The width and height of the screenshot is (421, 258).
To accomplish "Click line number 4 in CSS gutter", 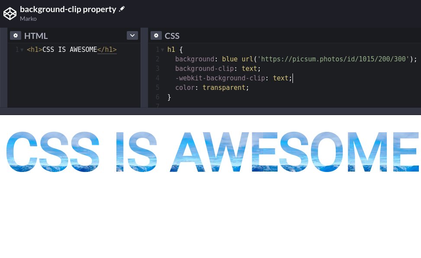I will pyautogui.click(x=157, y=78).
